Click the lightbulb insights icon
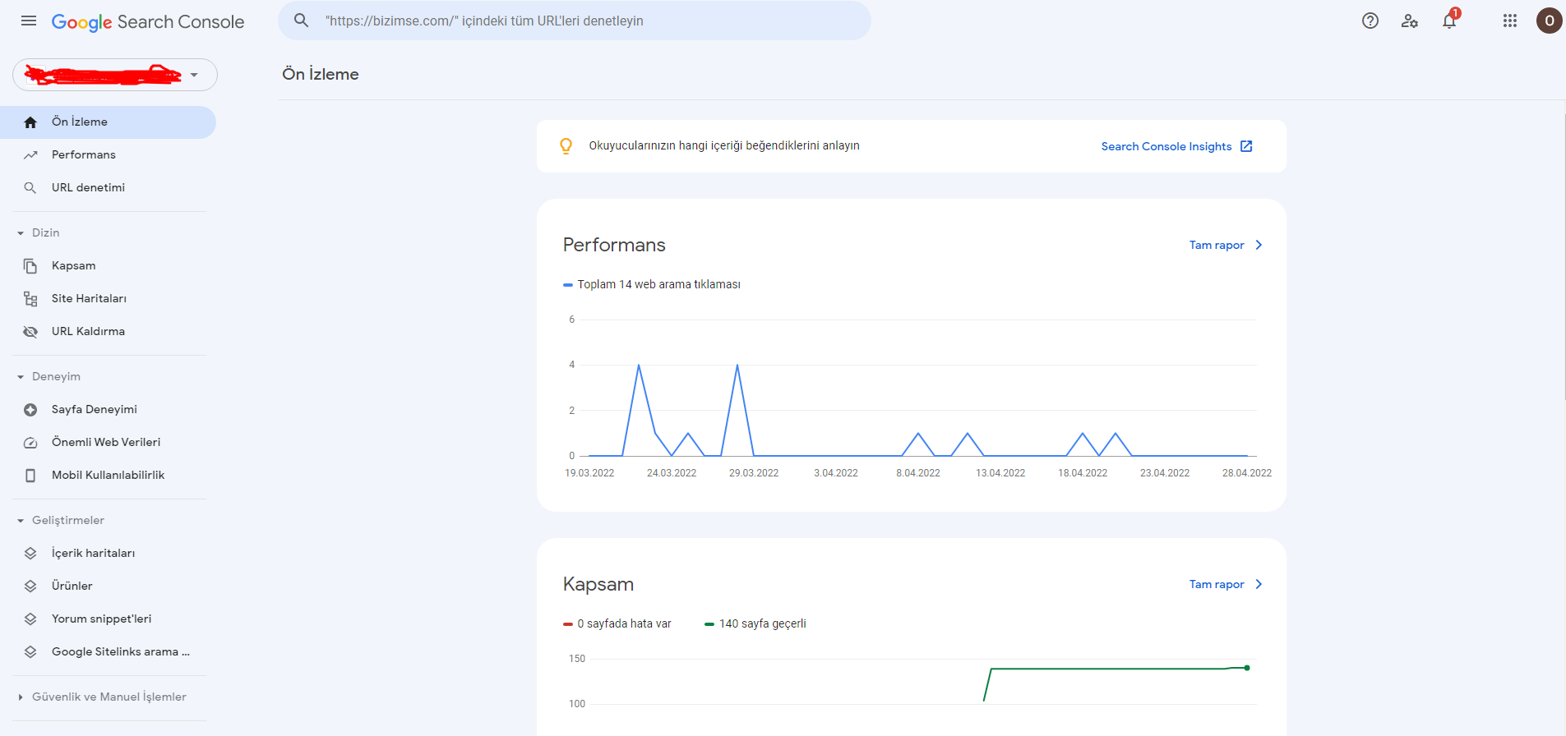Viewport: 1566px width, 736px height. 566,146
